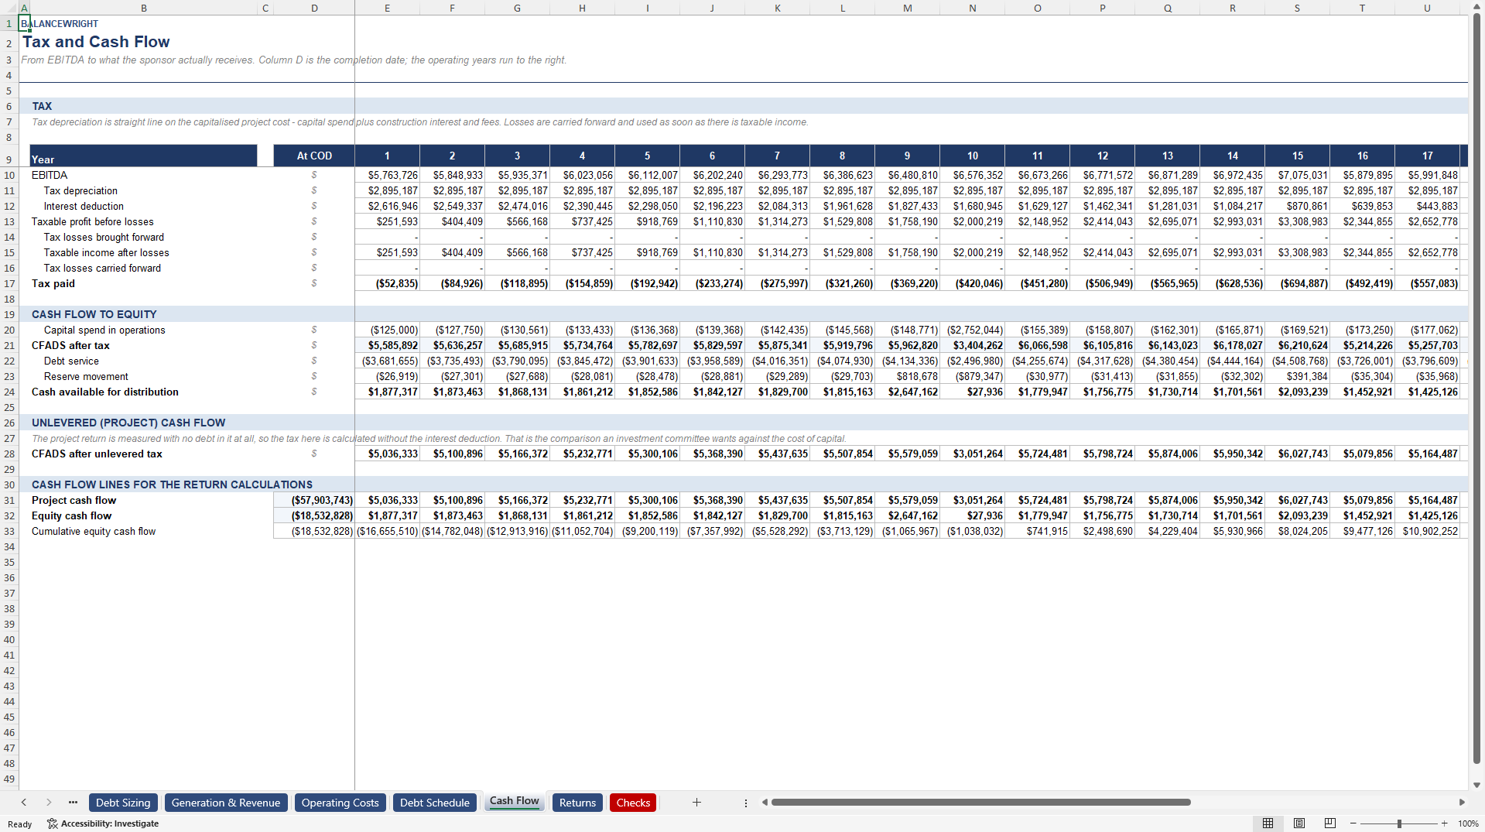The width and height of the screenshot is (1485, 832).
Task: Select 'Cumulative equity cash flow' label
Action: click(94, 531)
